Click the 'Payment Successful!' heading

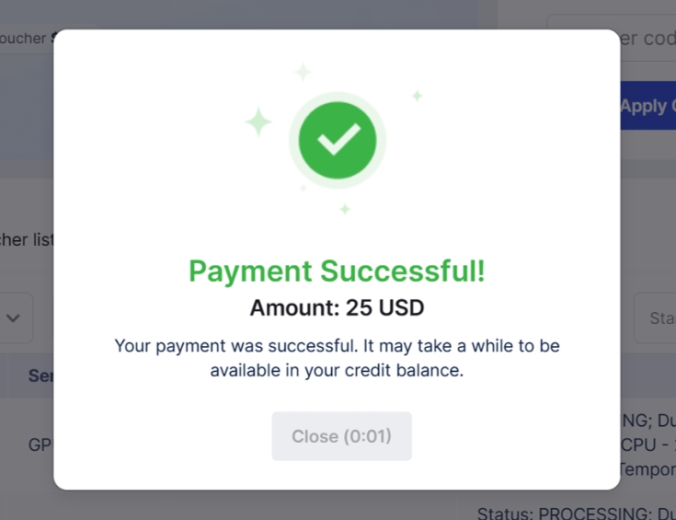click(x=337, y=272)
